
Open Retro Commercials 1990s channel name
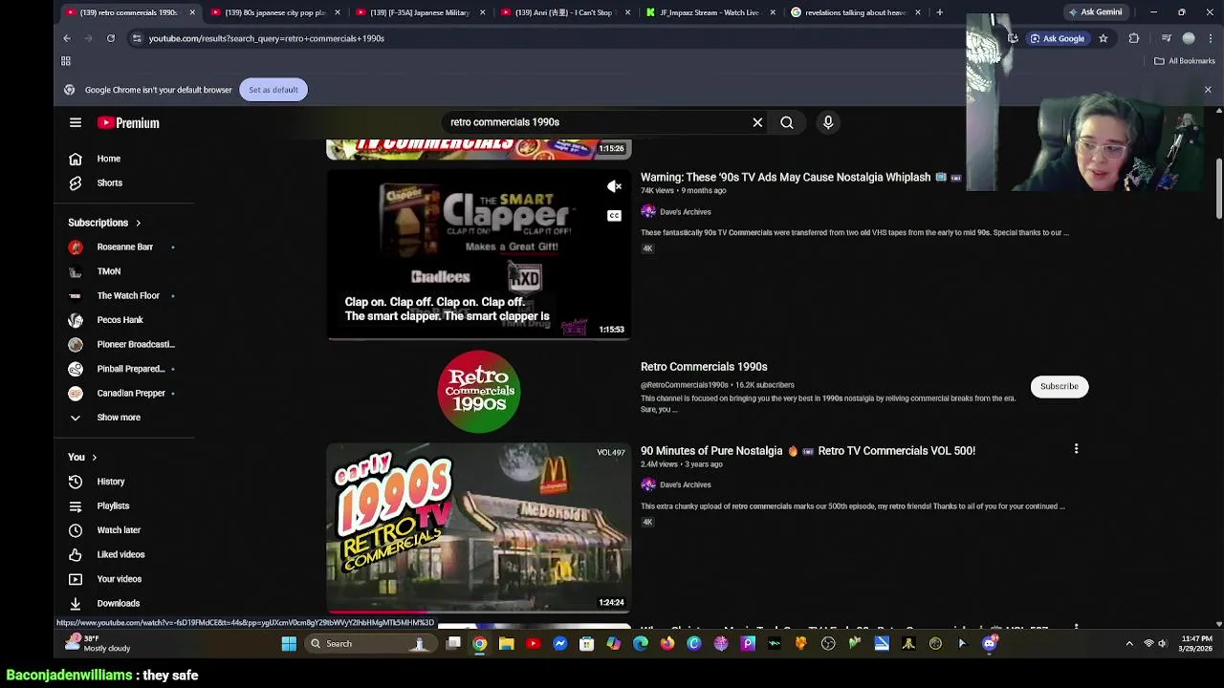704,366
